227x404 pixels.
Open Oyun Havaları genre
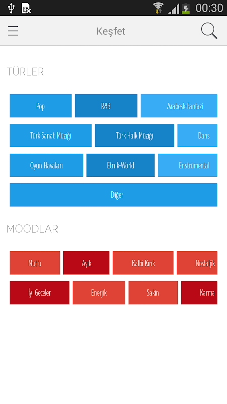tap(46, 165)
